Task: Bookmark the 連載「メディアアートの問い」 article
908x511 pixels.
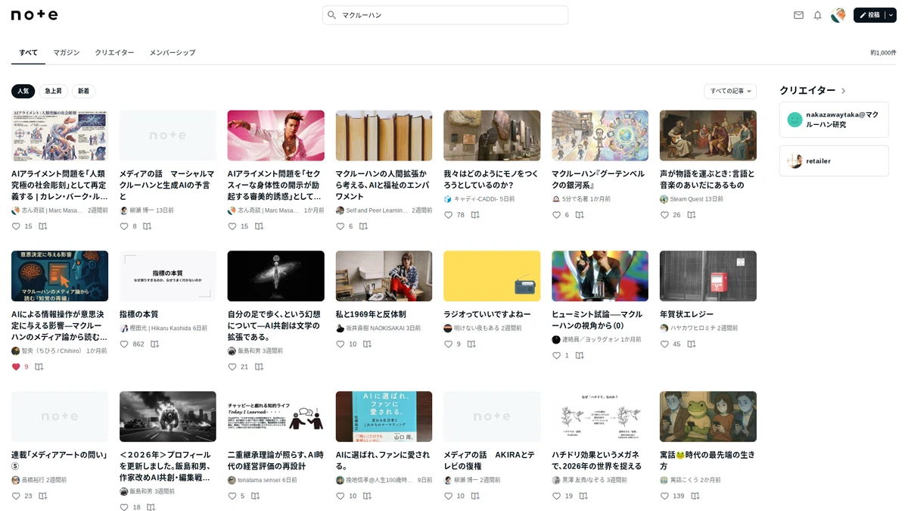Action: click(x=42, y=496)
